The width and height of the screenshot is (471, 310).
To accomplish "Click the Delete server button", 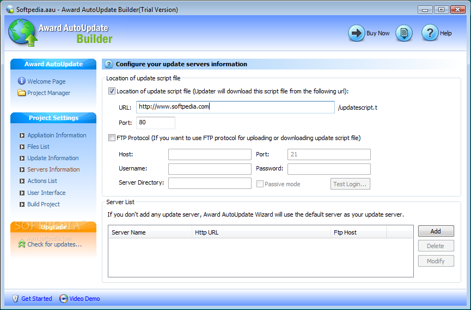I will pyautogui.click(x=436, y=246).
